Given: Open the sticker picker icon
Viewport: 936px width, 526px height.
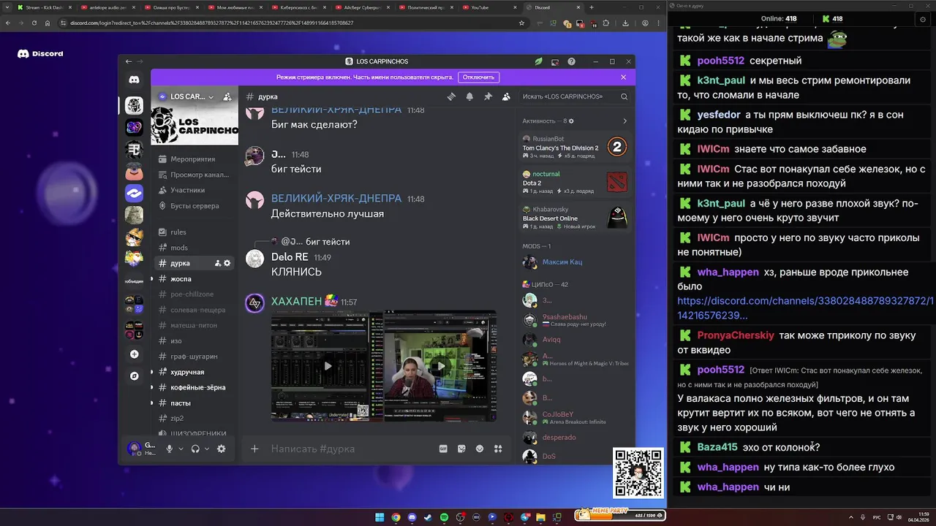Looking at the screenshot, I should coord(461,449).
